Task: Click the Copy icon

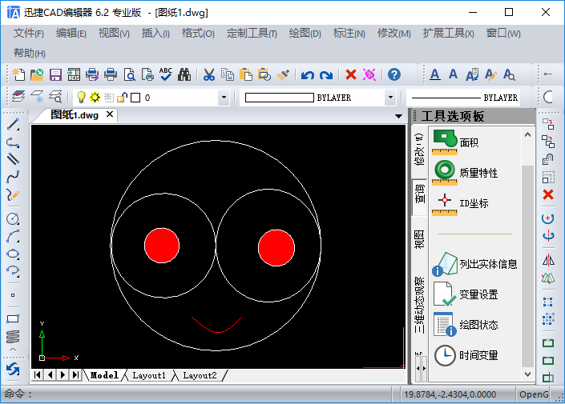Action: click(x=228, y=75)
